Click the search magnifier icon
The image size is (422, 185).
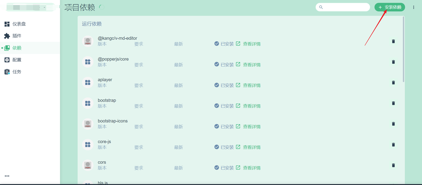click(x=321, y=7)
